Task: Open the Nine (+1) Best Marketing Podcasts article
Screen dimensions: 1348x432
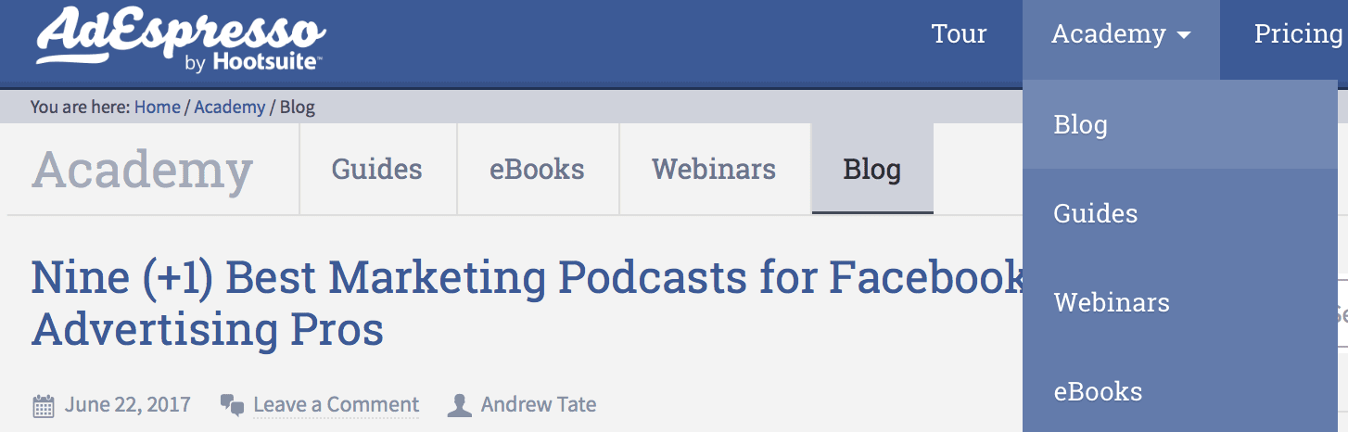Action: point(528,303)
